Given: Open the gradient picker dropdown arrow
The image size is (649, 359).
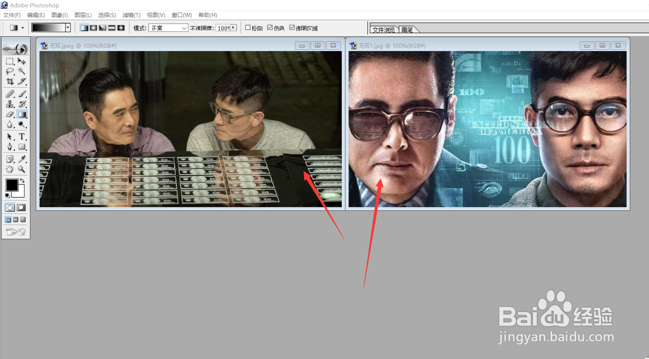Looking at the screenshot, I should click(x=68, y=28).
